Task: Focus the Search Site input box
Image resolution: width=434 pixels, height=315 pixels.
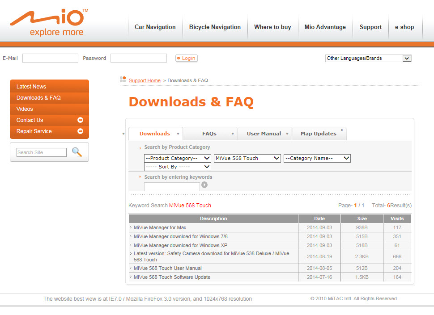Action: tap(42, 152)
